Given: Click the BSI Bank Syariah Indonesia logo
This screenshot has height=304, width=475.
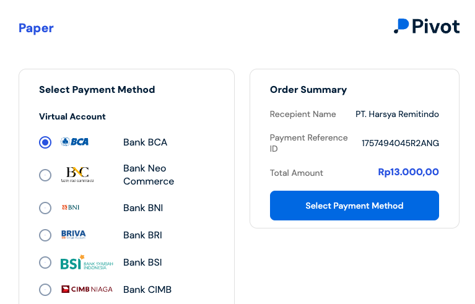Looking at the screenshot, I should 87,263.
